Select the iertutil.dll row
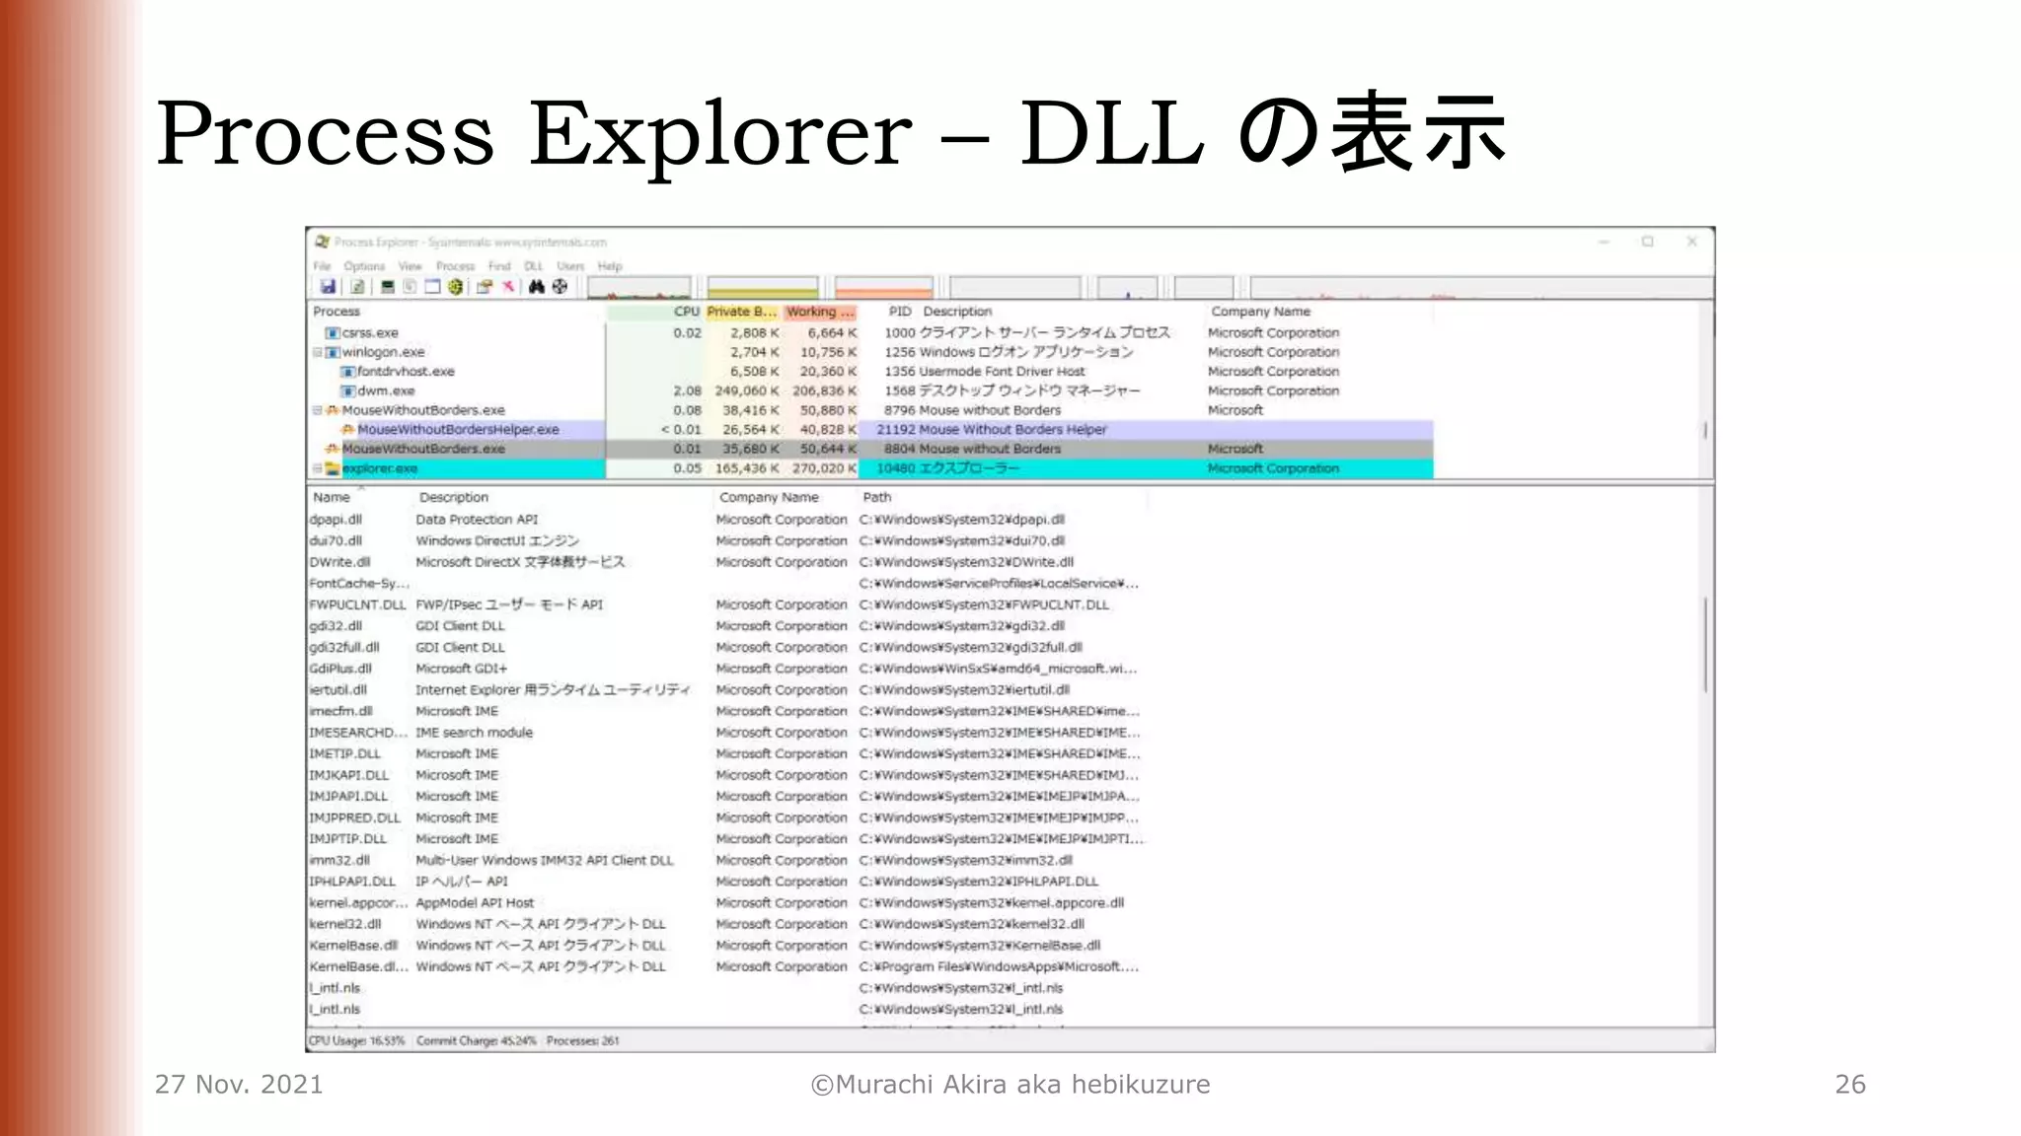 point(727,690)
